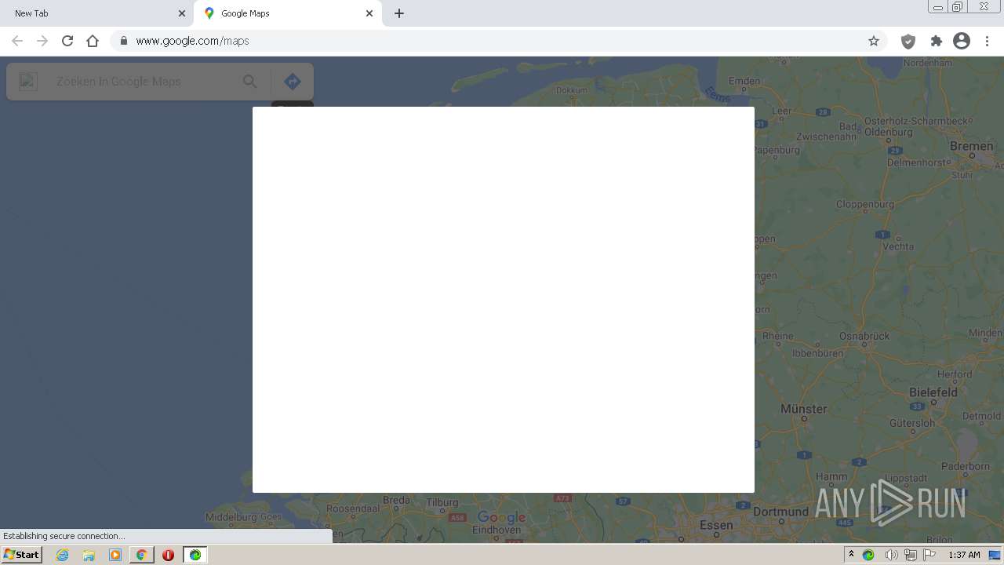The image size is (1004, 565).
Task: Open the Google Maps menu icon
Action: pyautogui.click(x=28, y=82)
